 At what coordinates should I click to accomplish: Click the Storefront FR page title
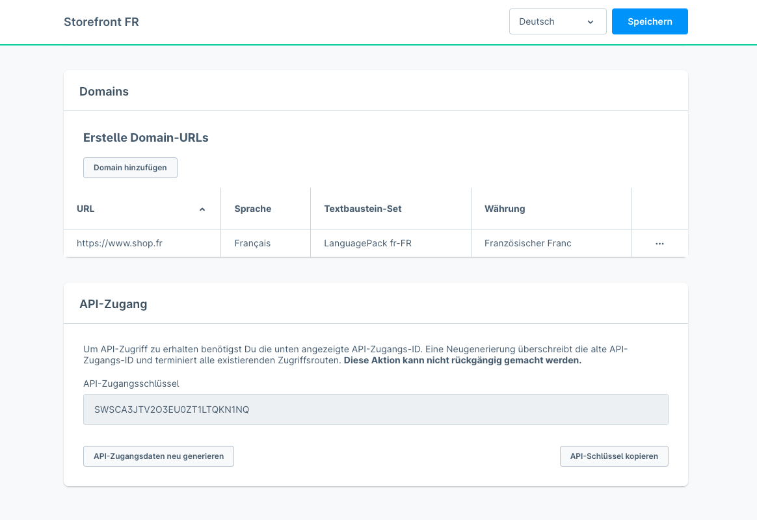(101, 22)
